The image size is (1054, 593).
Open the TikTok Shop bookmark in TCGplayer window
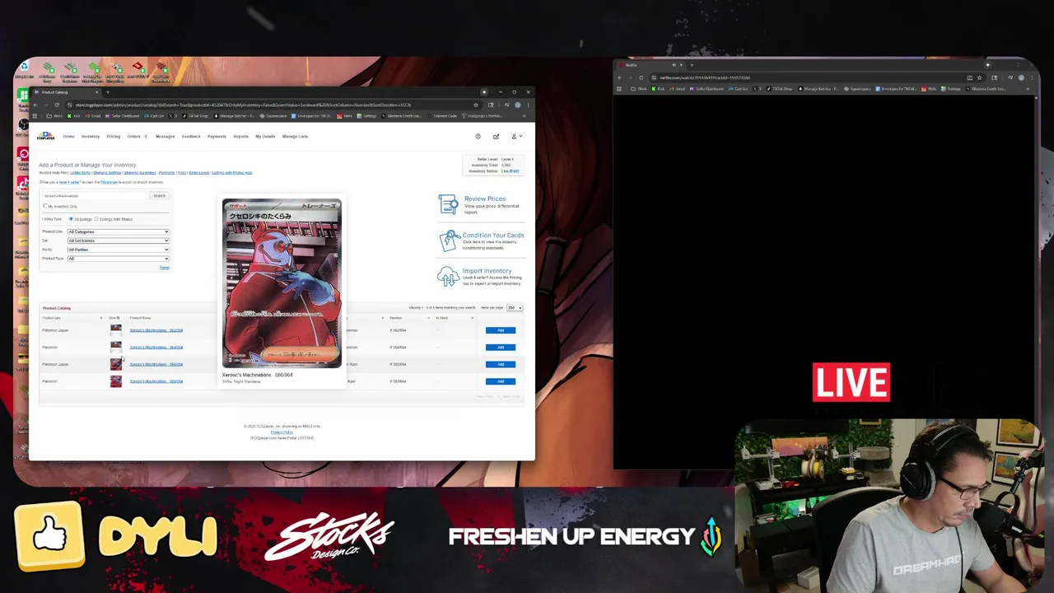tap(194, 116)
